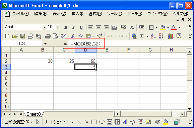The height and width of the screenshot is (128, 194).
Task: Open 図形の調整 drawing menu
Action: (x=18, y=122)
